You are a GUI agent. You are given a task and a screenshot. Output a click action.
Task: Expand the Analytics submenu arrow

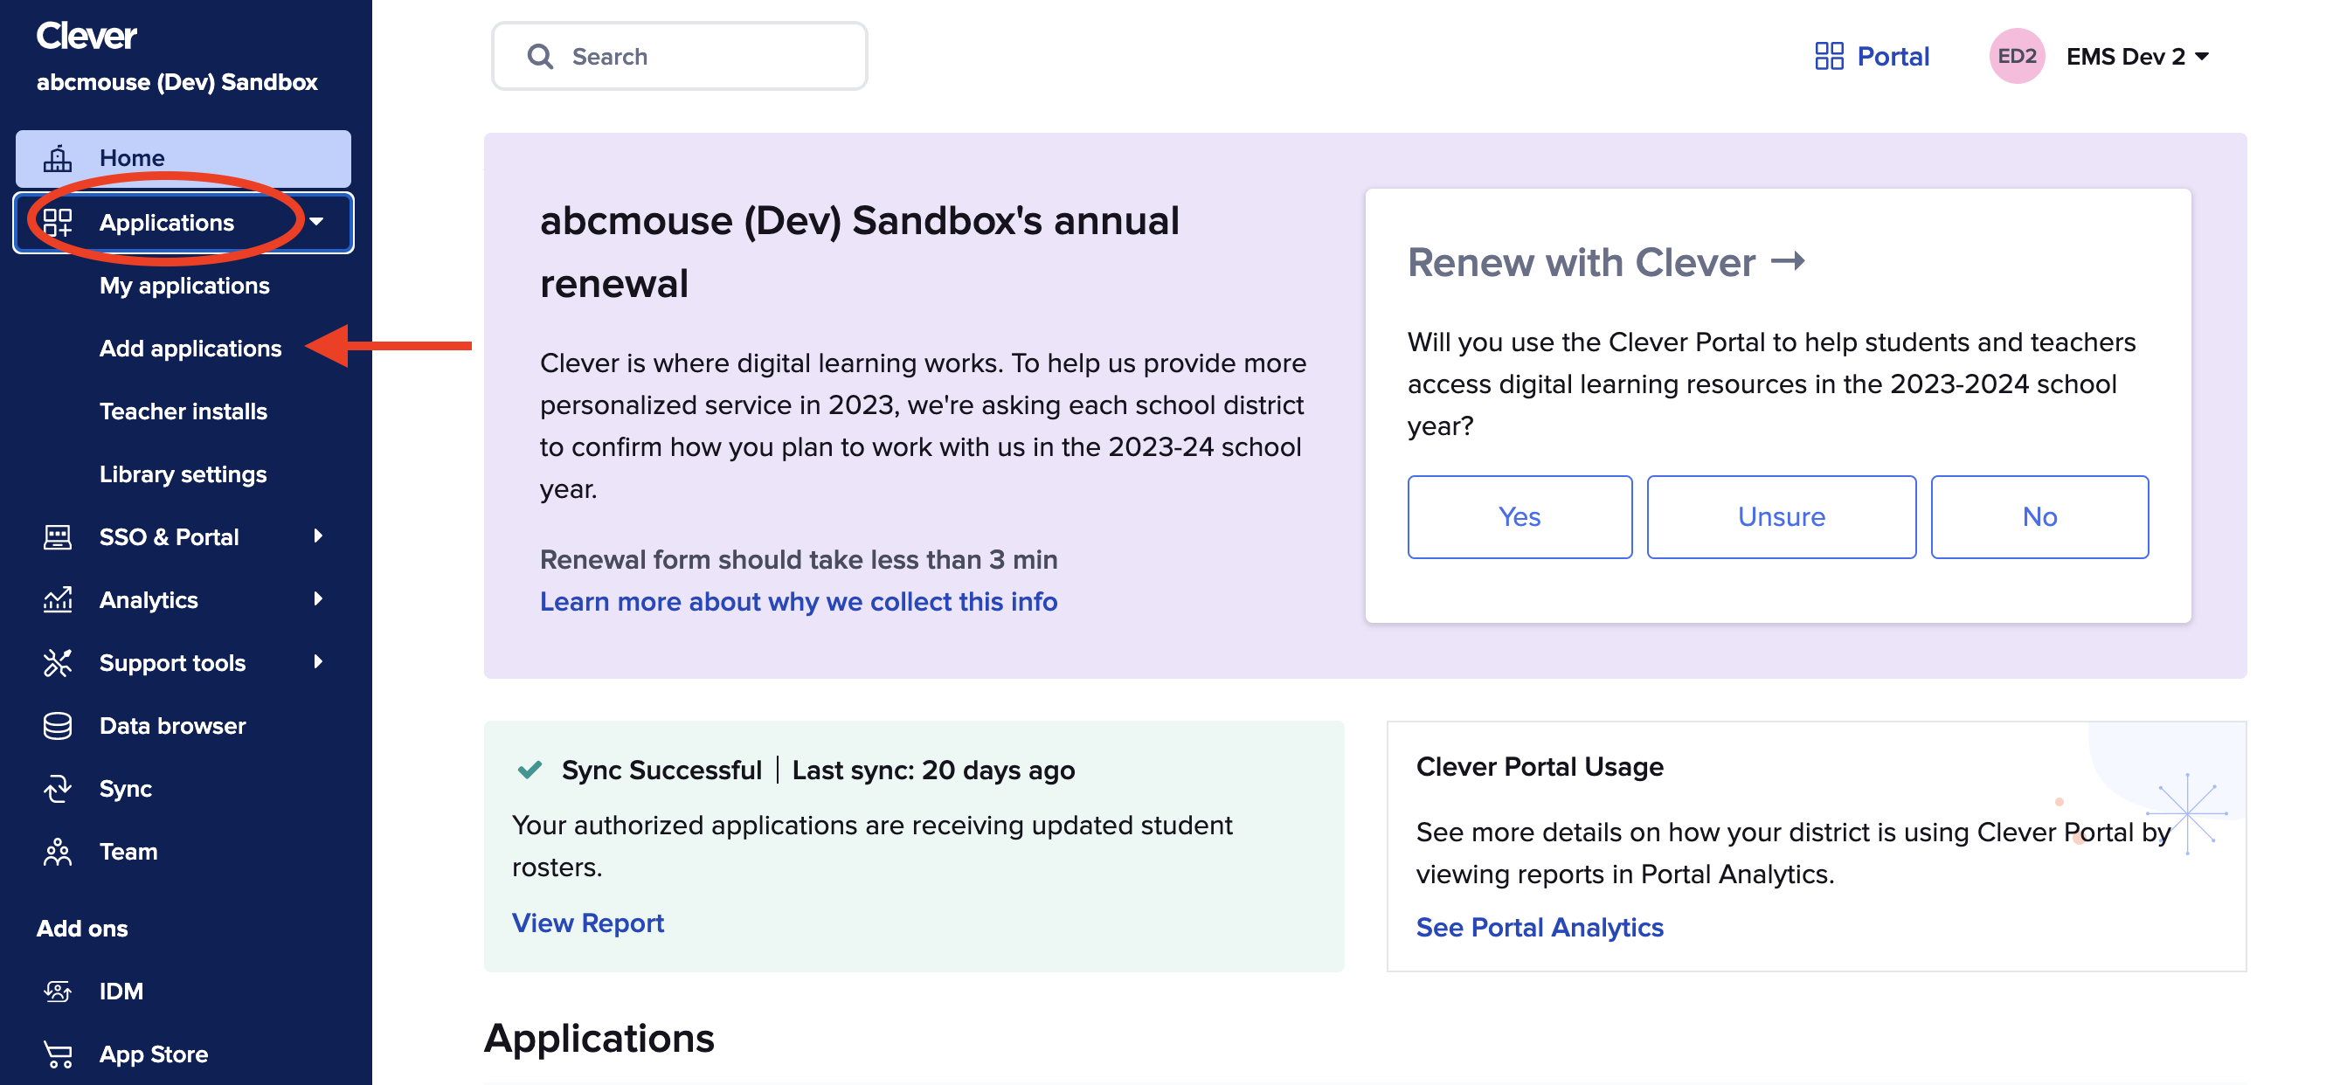318,599
